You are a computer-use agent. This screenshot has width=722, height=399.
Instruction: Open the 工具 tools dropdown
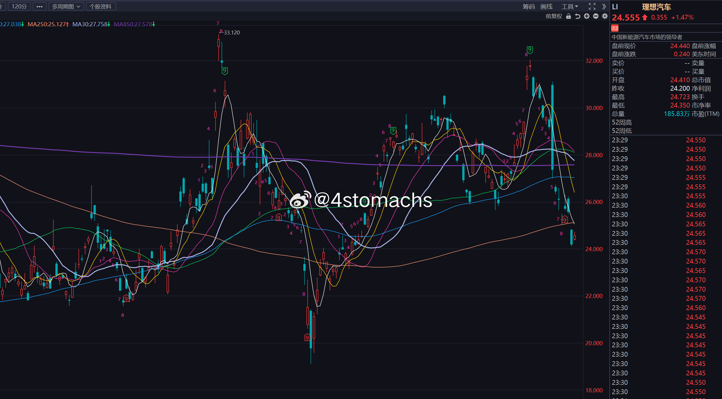coord(570,7)
